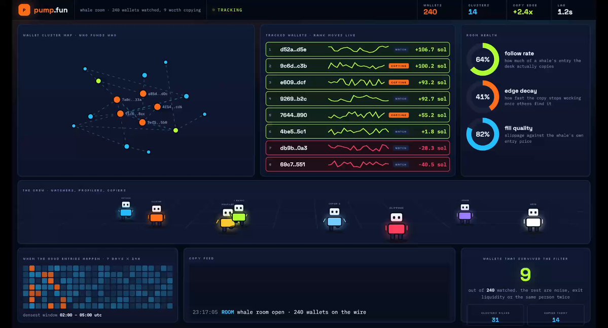This screenshot has width=608, height=328.
Task: Click wallet address db9b..0a3
Action: 294,148
